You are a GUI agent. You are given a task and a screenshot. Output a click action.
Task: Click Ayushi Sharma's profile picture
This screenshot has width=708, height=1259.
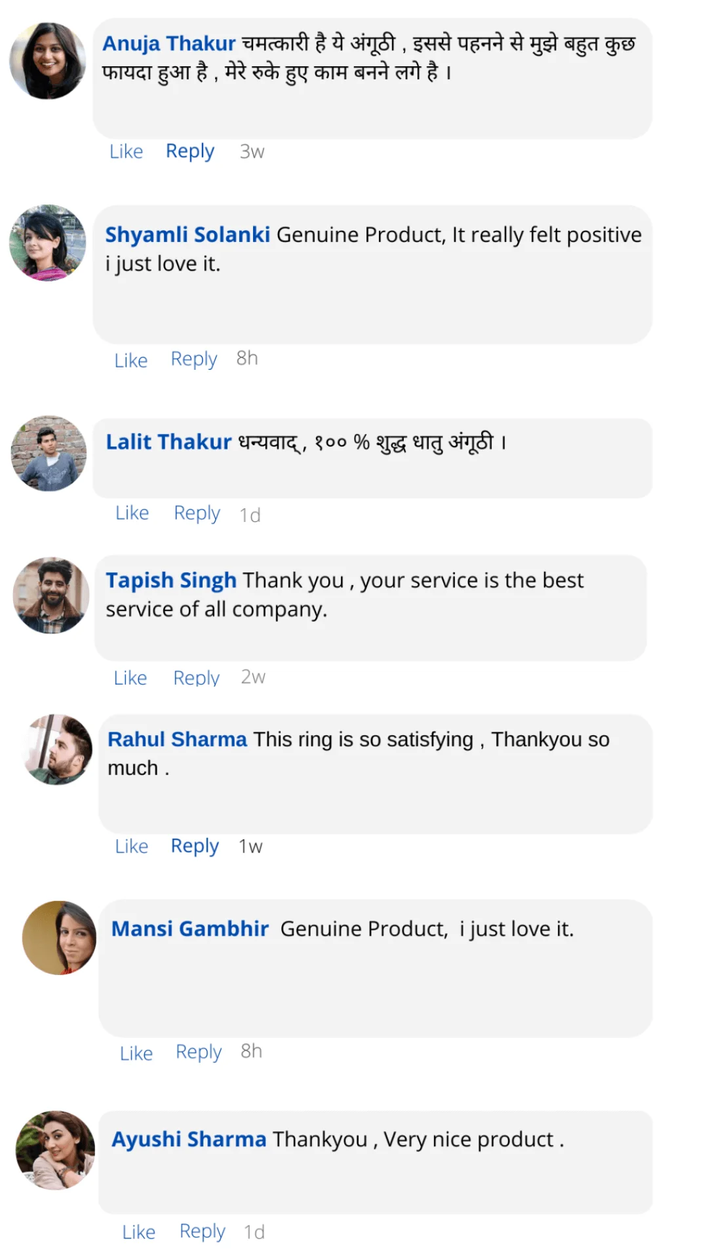(x=55, y=1150)
